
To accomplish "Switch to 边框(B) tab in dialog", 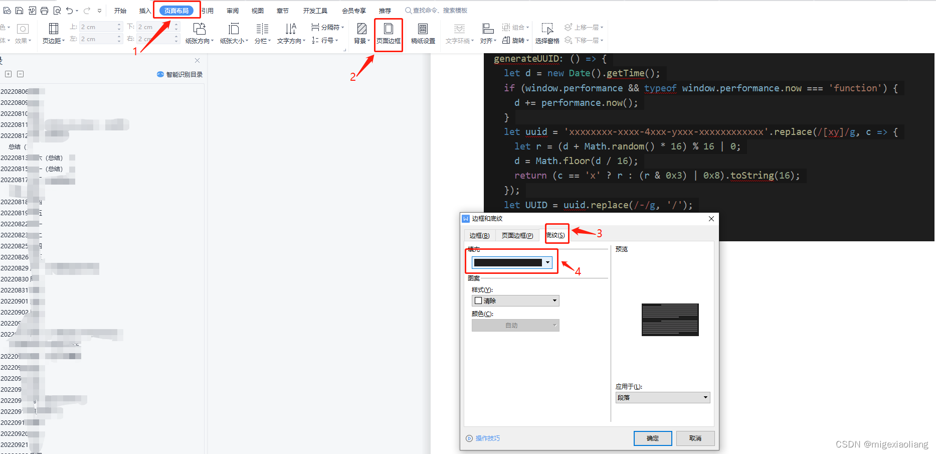I will pyautogui.click(x=480, y=235).
